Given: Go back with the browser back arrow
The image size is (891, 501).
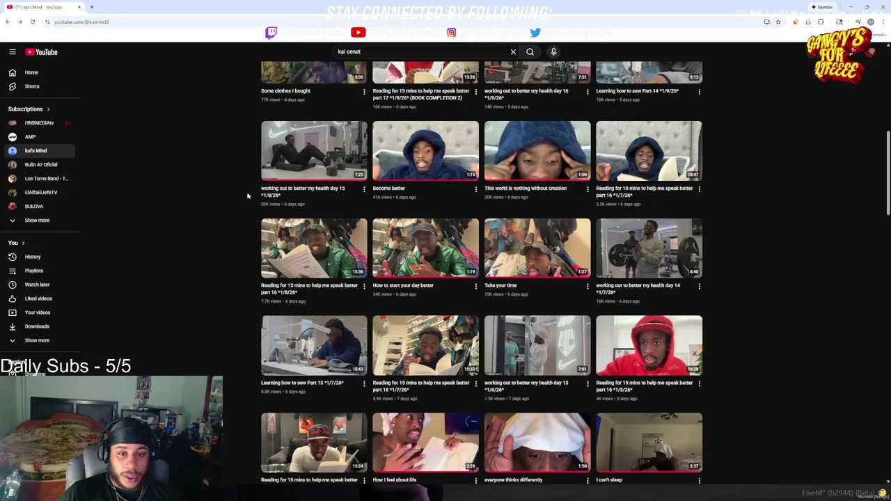Looking at the screenshot, I should 7,22.
